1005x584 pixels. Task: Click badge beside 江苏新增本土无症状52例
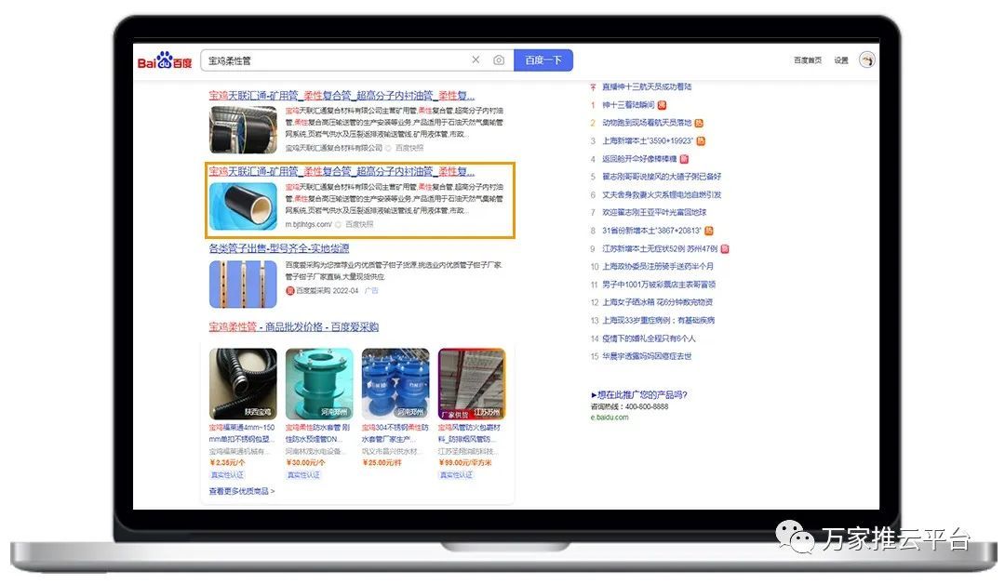(724, 249)
